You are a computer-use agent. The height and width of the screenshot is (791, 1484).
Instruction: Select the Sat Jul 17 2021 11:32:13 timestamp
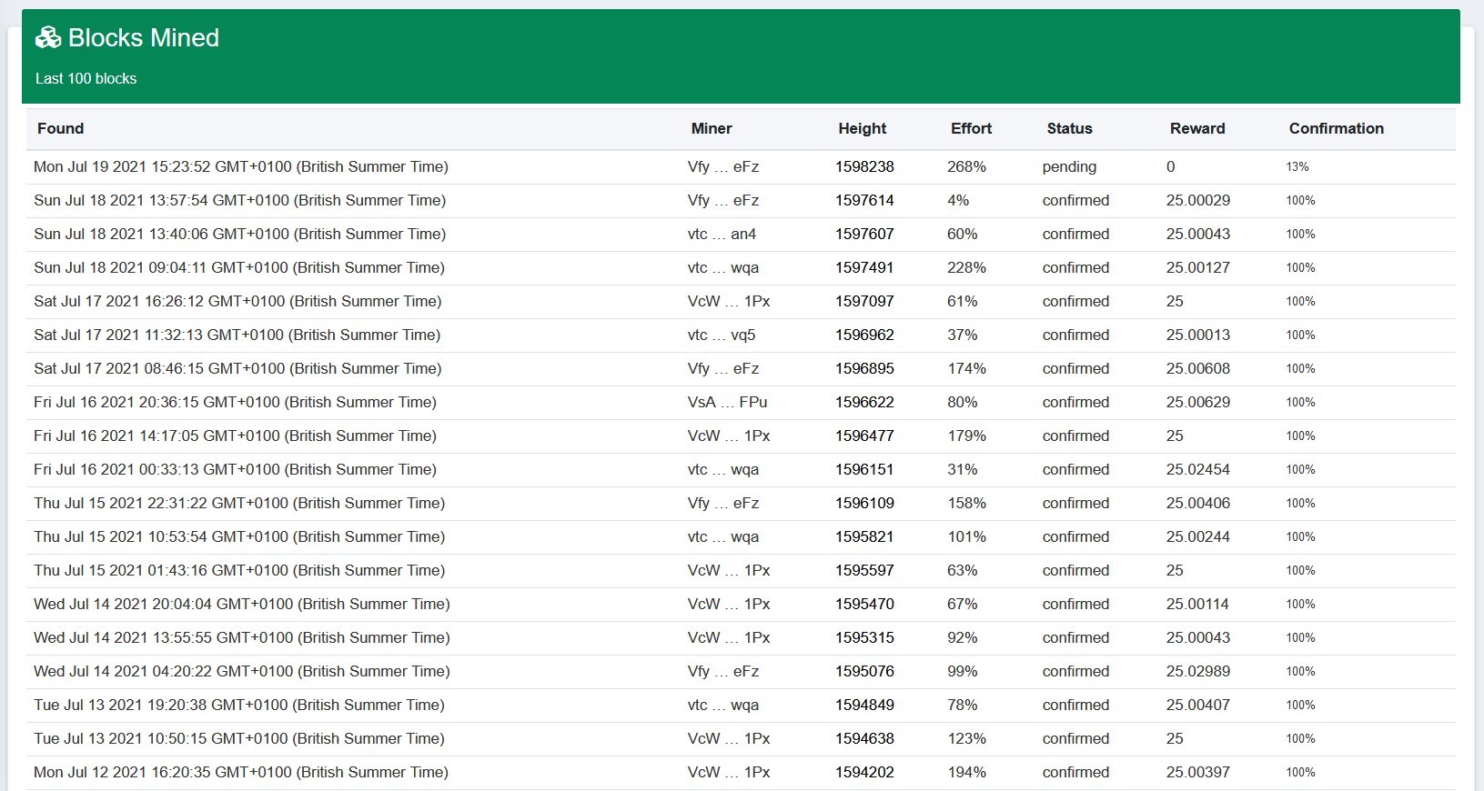click(x=237, y=335)
